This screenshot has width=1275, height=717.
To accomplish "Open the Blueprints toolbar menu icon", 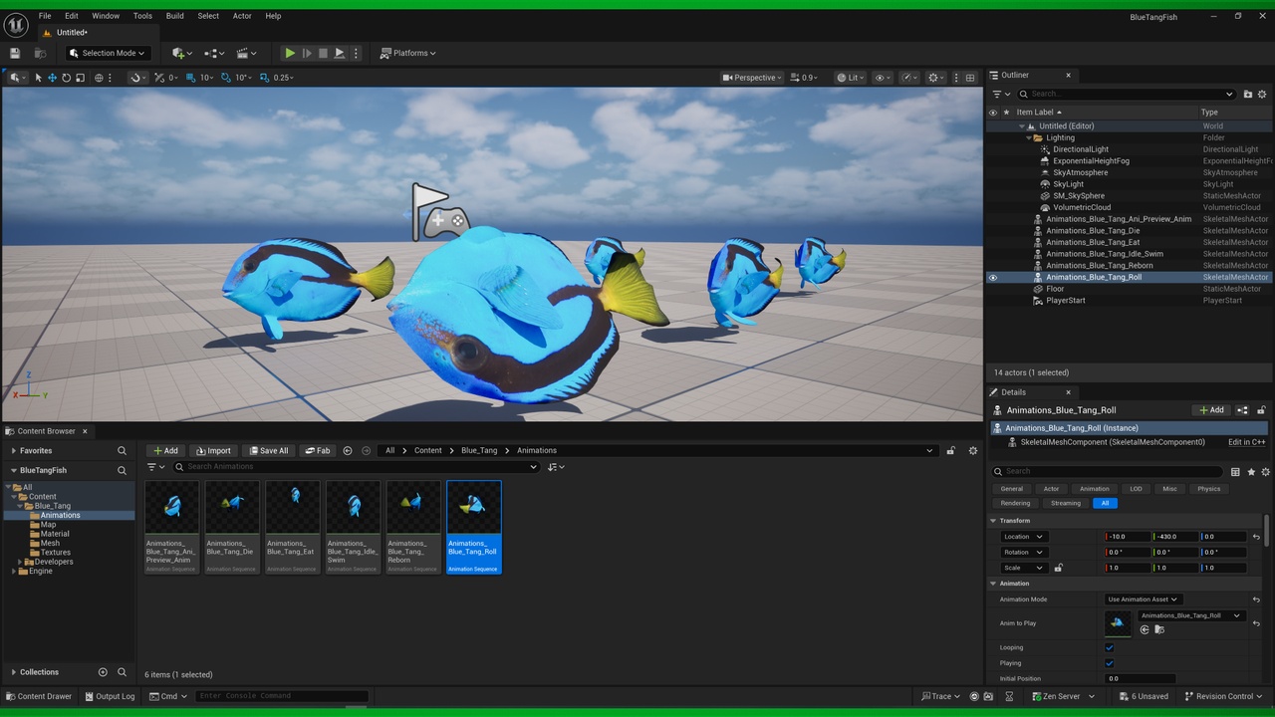I will point(213,53).
